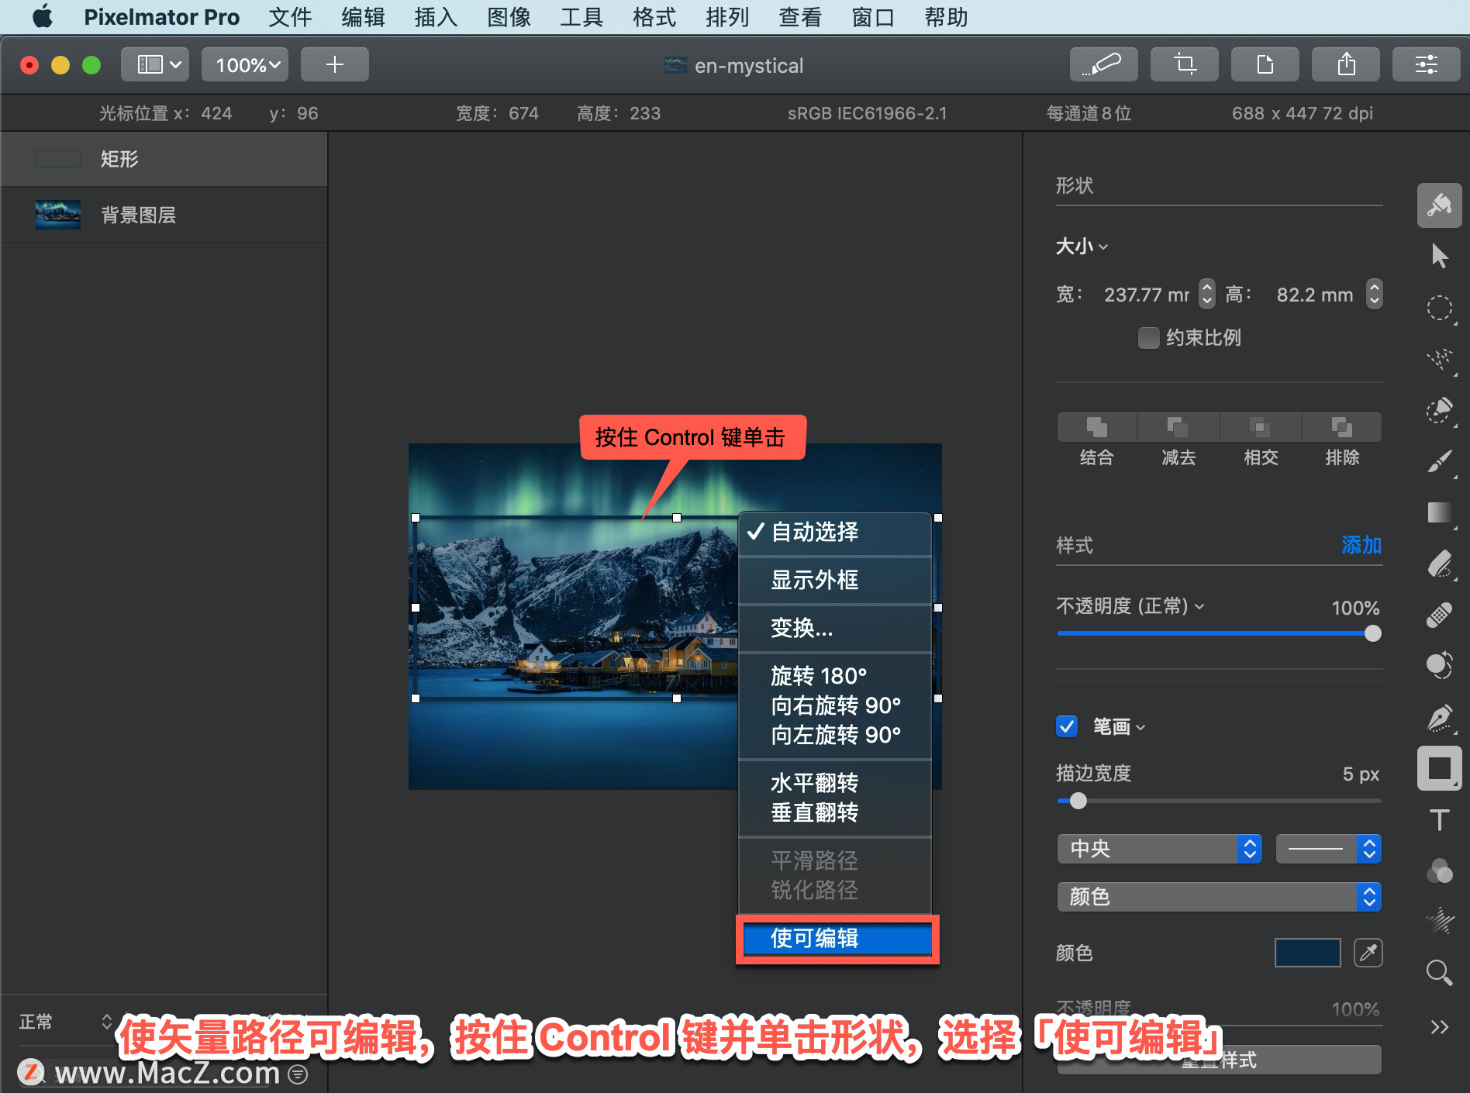Select the marquee selection tool
The image size is (1470, 1093).
(x=1439, y=308)
